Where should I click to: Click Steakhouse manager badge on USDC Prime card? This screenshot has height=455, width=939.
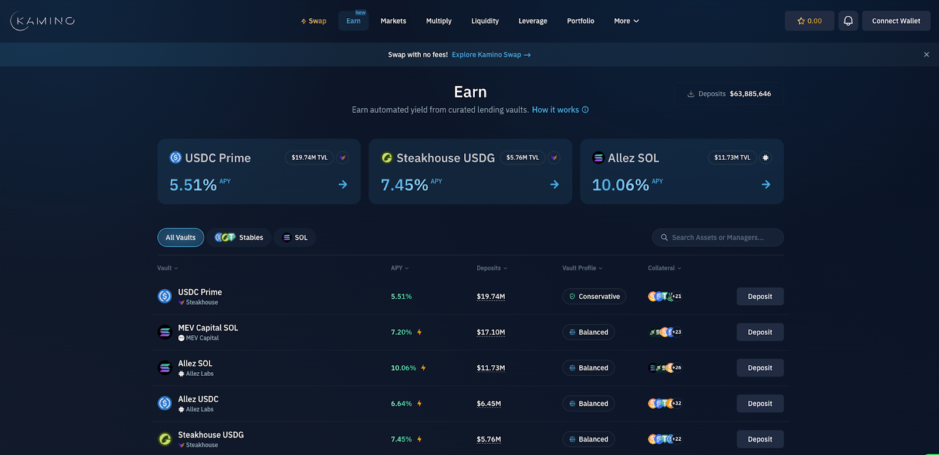pyautogui.click(x=343, y=157)
